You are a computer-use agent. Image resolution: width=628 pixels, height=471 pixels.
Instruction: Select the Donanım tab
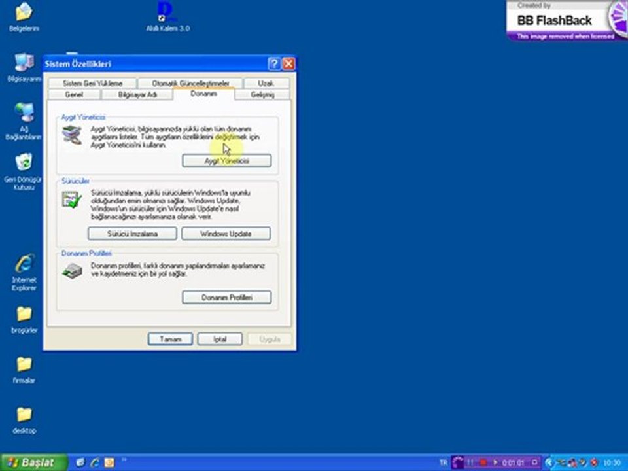[204, 94]
